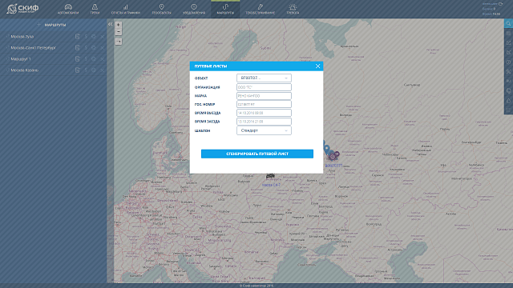Click second edit pencil icon in right toolbar
513x288 pixels.
click(508, 52)
